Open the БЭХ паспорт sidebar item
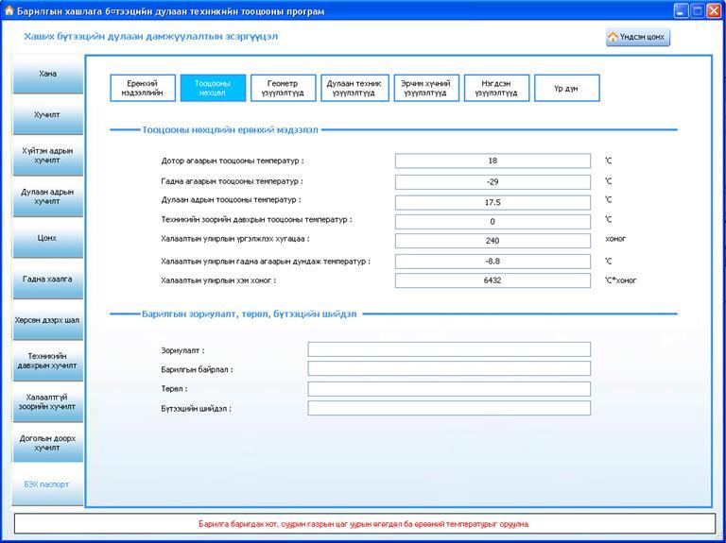The width and height of the screenshot is (726, 543). coord(47,484)
